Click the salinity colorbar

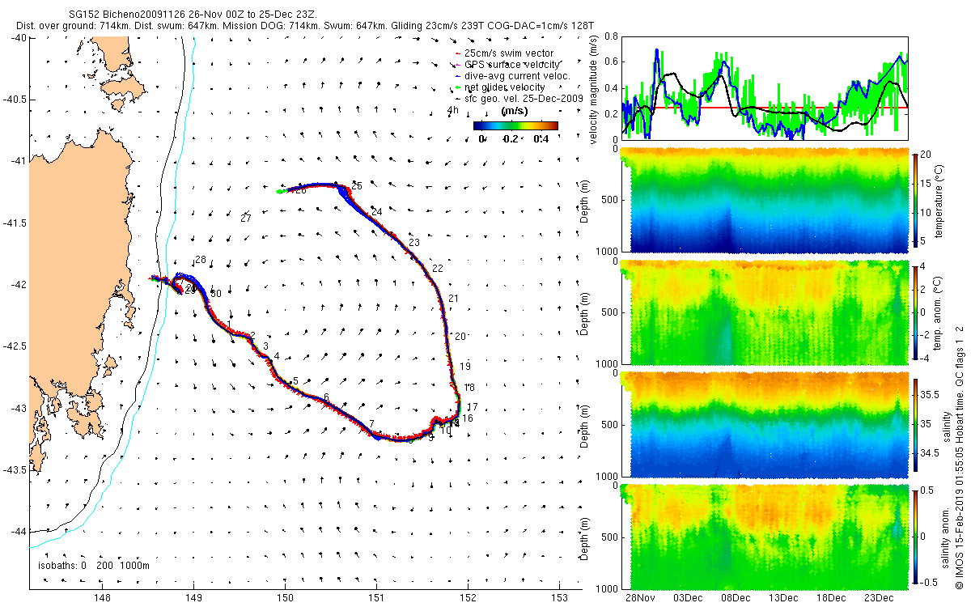click(915, 423)
